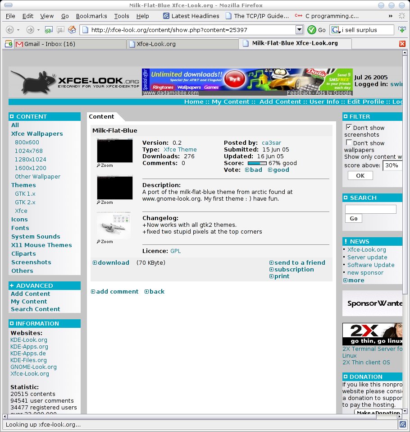The image size is (410, 432).
Task: Zoom the second black screenshot thumbnail
Action: click(114, 187)
